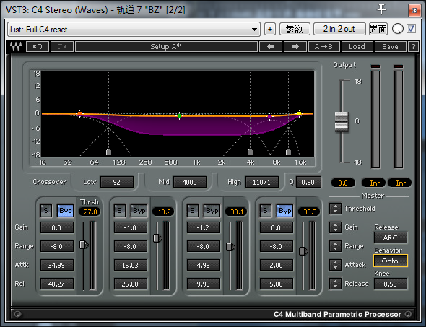Click the plus button beside preset list
This screenshot has height=327, width=426.
270,29
